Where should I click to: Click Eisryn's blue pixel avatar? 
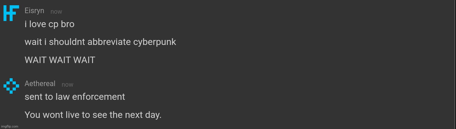click(11, 13)
